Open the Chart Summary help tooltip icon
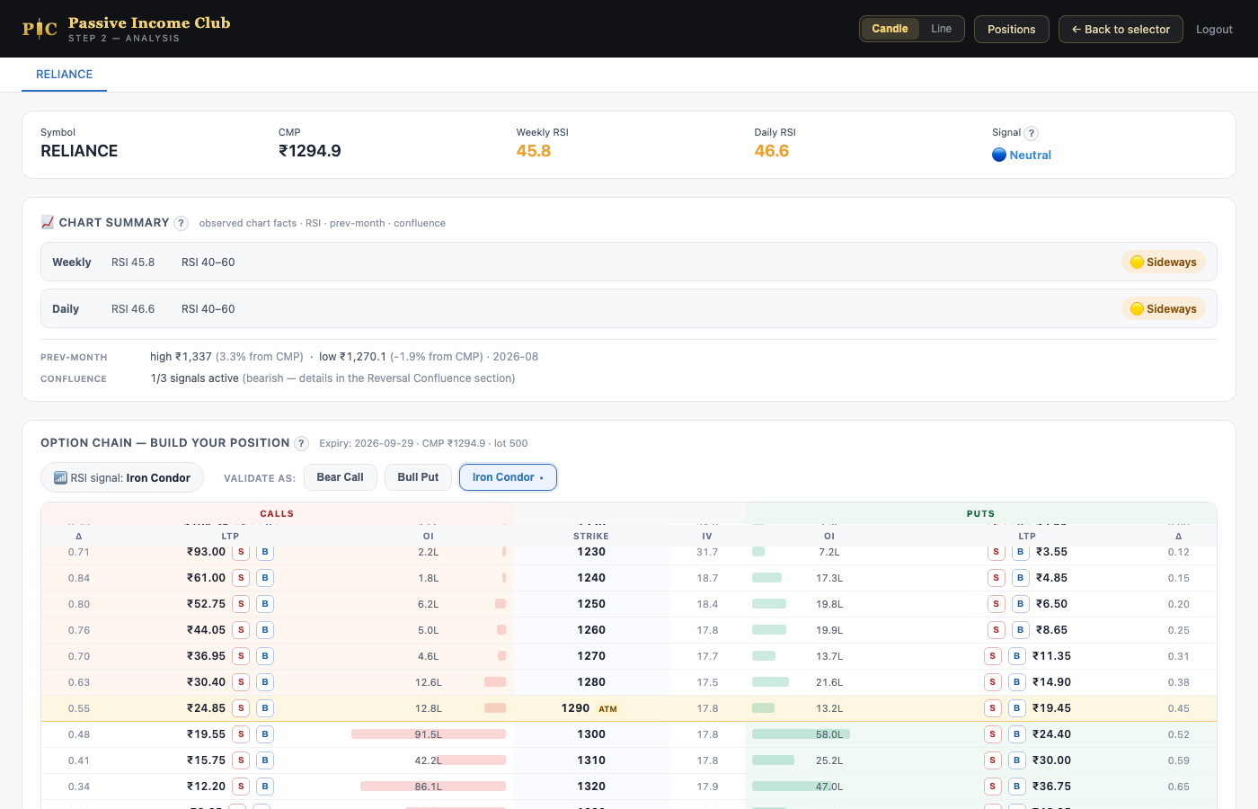 pyautogui.click(x=181, y=223)
